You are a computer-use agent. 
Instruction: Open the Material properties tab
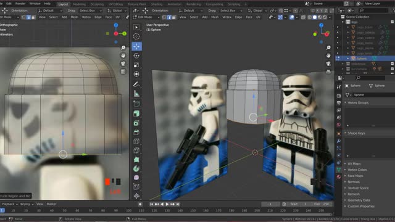(x=339, y=177)
